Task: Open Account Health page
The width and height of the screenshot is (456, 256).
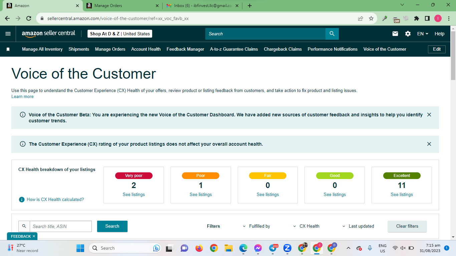Action: (146, 49)
